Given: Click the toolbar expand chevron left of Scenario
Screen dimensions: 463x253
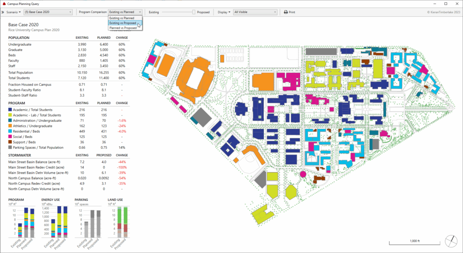Looking at the screenshot, I should [x=3, y=12].
